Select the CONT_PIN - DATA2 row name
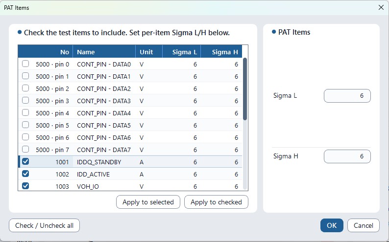Image resolution: width=389 pixels, height=242 pixels. coord(104,88)
